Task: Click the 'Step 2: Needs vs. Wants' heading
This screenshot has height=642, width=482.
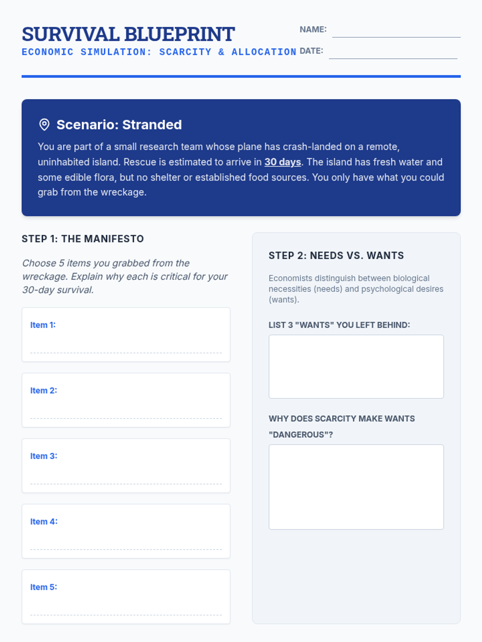Action: [336, 256]
